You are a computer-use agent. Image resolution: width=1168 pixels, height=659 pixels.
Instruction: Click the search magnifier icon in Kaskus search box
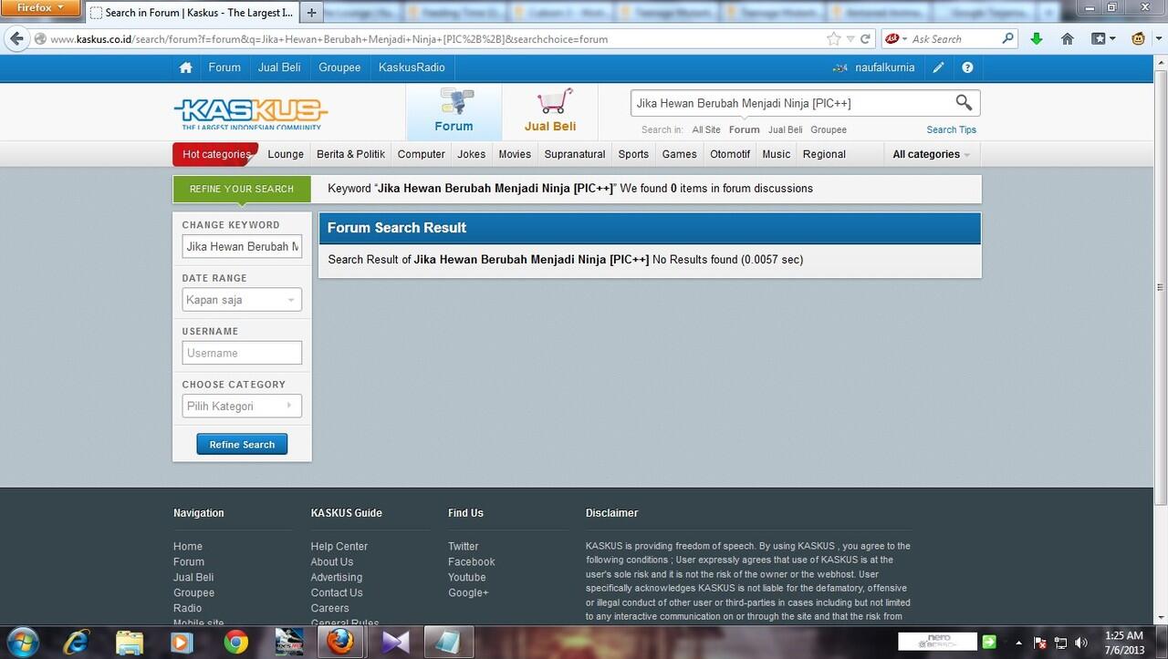coord(964,102)
